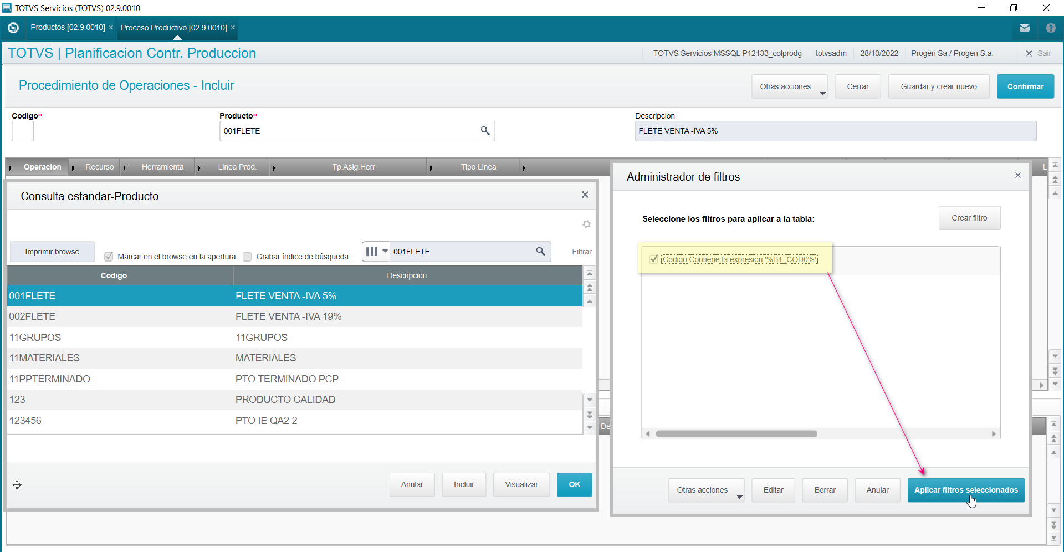The height and width of the screenshot is (552, 1064).
Task: Select the 002FLETE row
Action: click(x=295, y=316)
